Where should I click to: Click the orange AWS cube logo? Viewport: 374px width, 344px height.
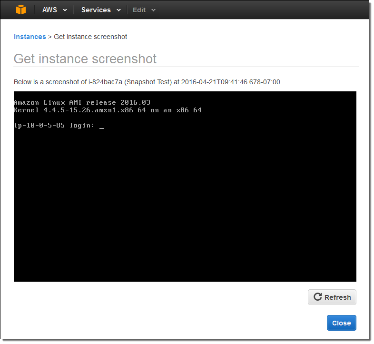pyautogui.click(x=21, y=10)
